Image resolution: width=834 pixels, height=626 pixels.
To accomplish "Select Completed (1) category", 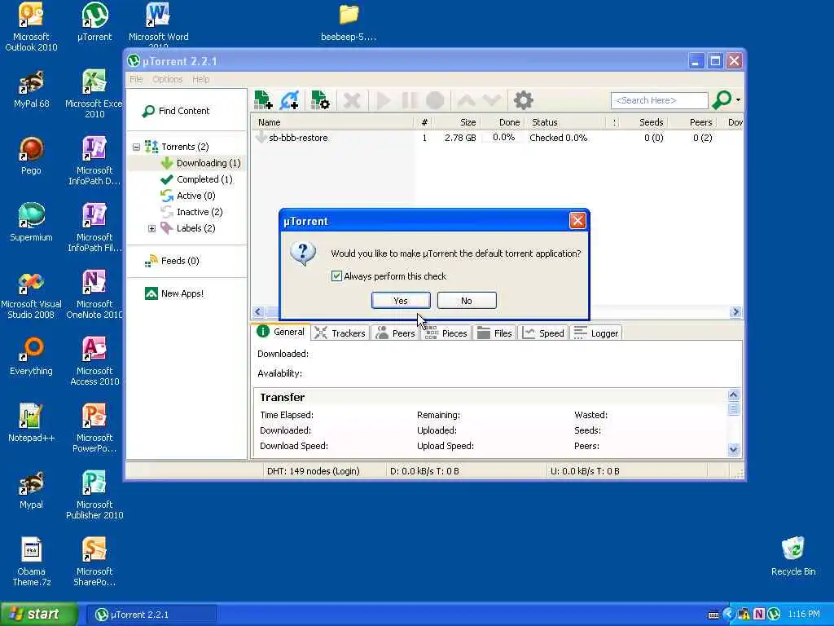I will click(197, 179).
